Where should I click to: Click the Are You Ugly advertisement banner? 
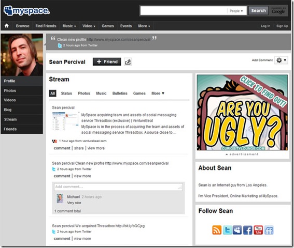click(242, 113)
